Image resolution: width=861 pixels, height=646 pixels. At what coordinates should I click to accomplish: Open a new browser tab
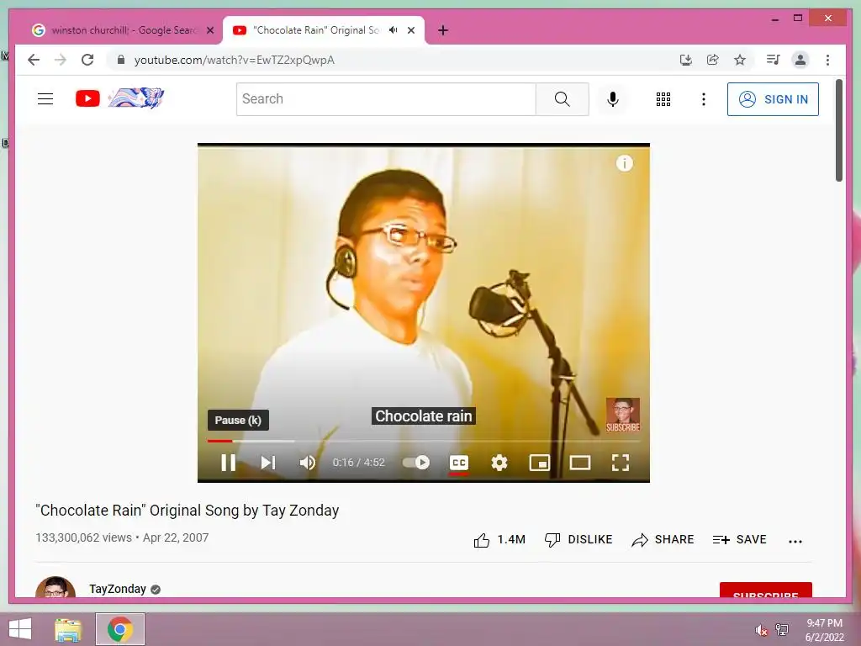pyautogui.click(x=443, y=30)
